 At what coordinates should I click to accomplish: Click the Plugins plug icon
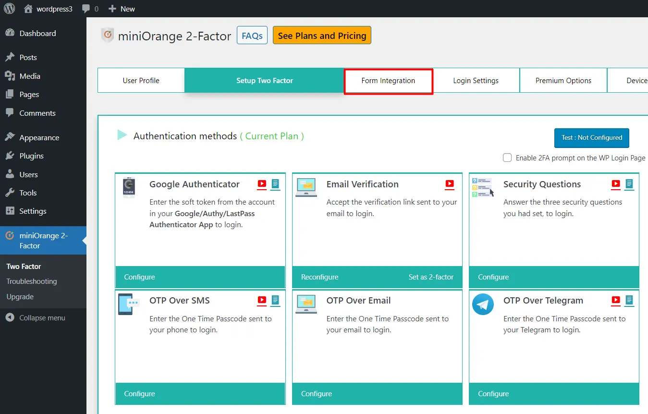click(10, 156)
